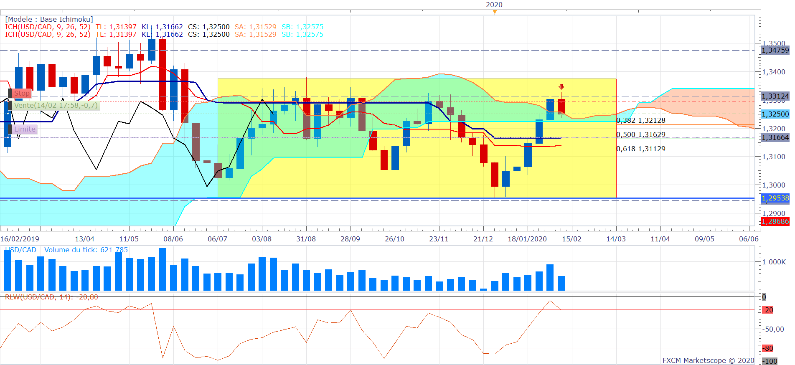
Task: Click the red 1,28686 price tag
Action: click(775, 221)
